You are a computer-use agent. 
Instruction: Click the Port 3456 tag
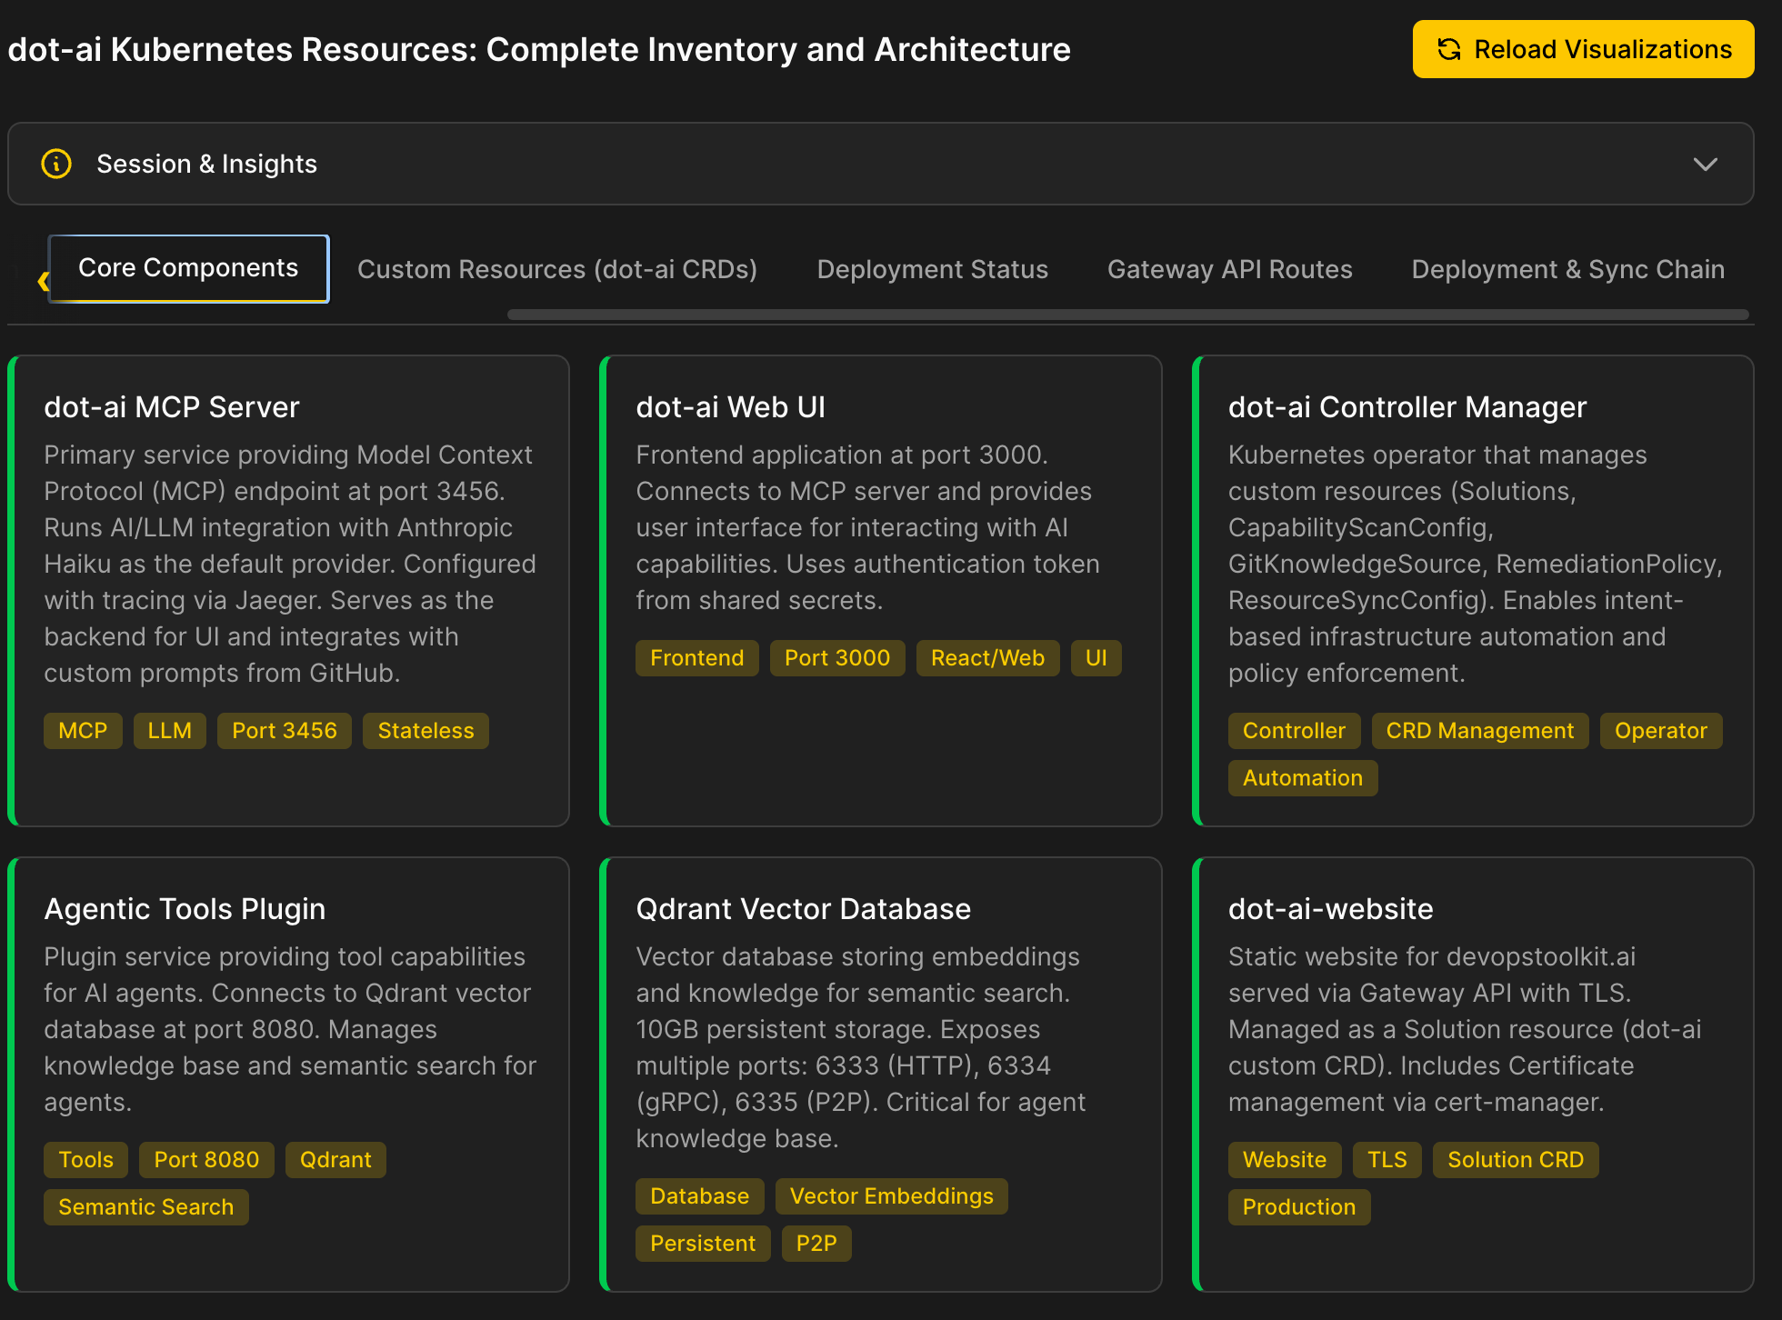pyautogui.click(x=284, y=731)
